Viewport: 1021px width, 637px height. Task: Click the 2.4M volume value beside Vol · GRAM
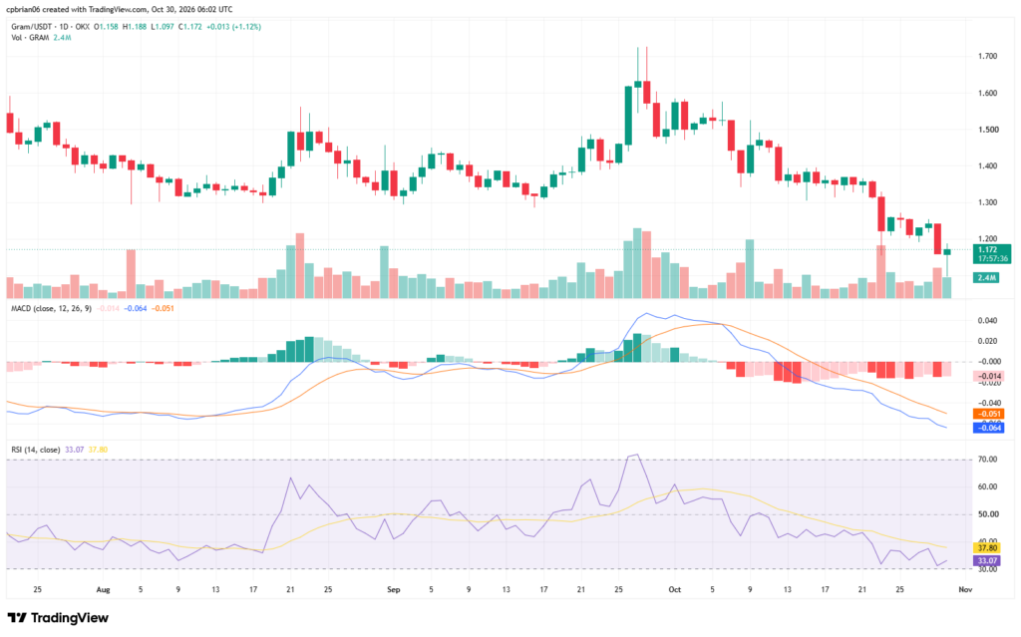coord(62,38)
